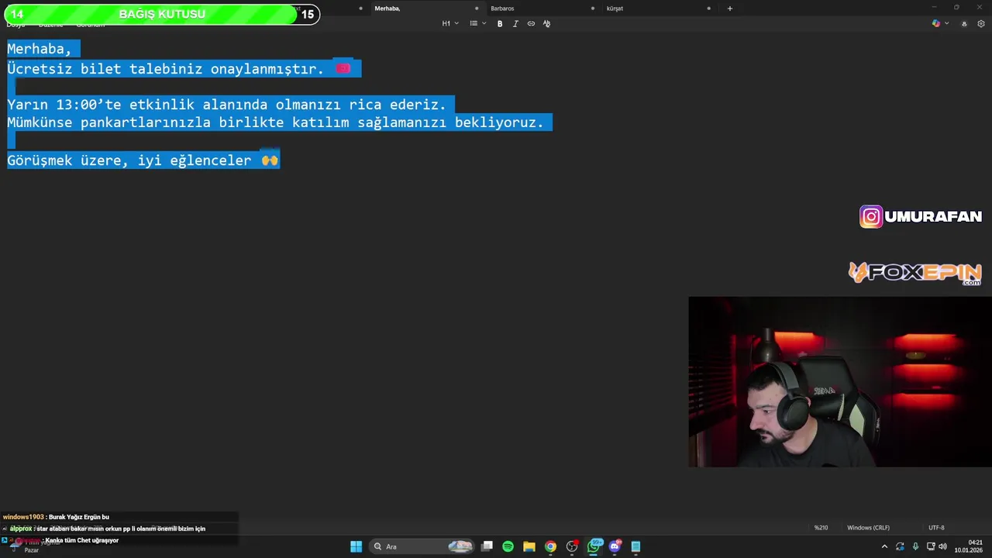Click the unsaved dot on Merhaba, tab
Viewport: 992px width, 558px height.
[477, 9]
